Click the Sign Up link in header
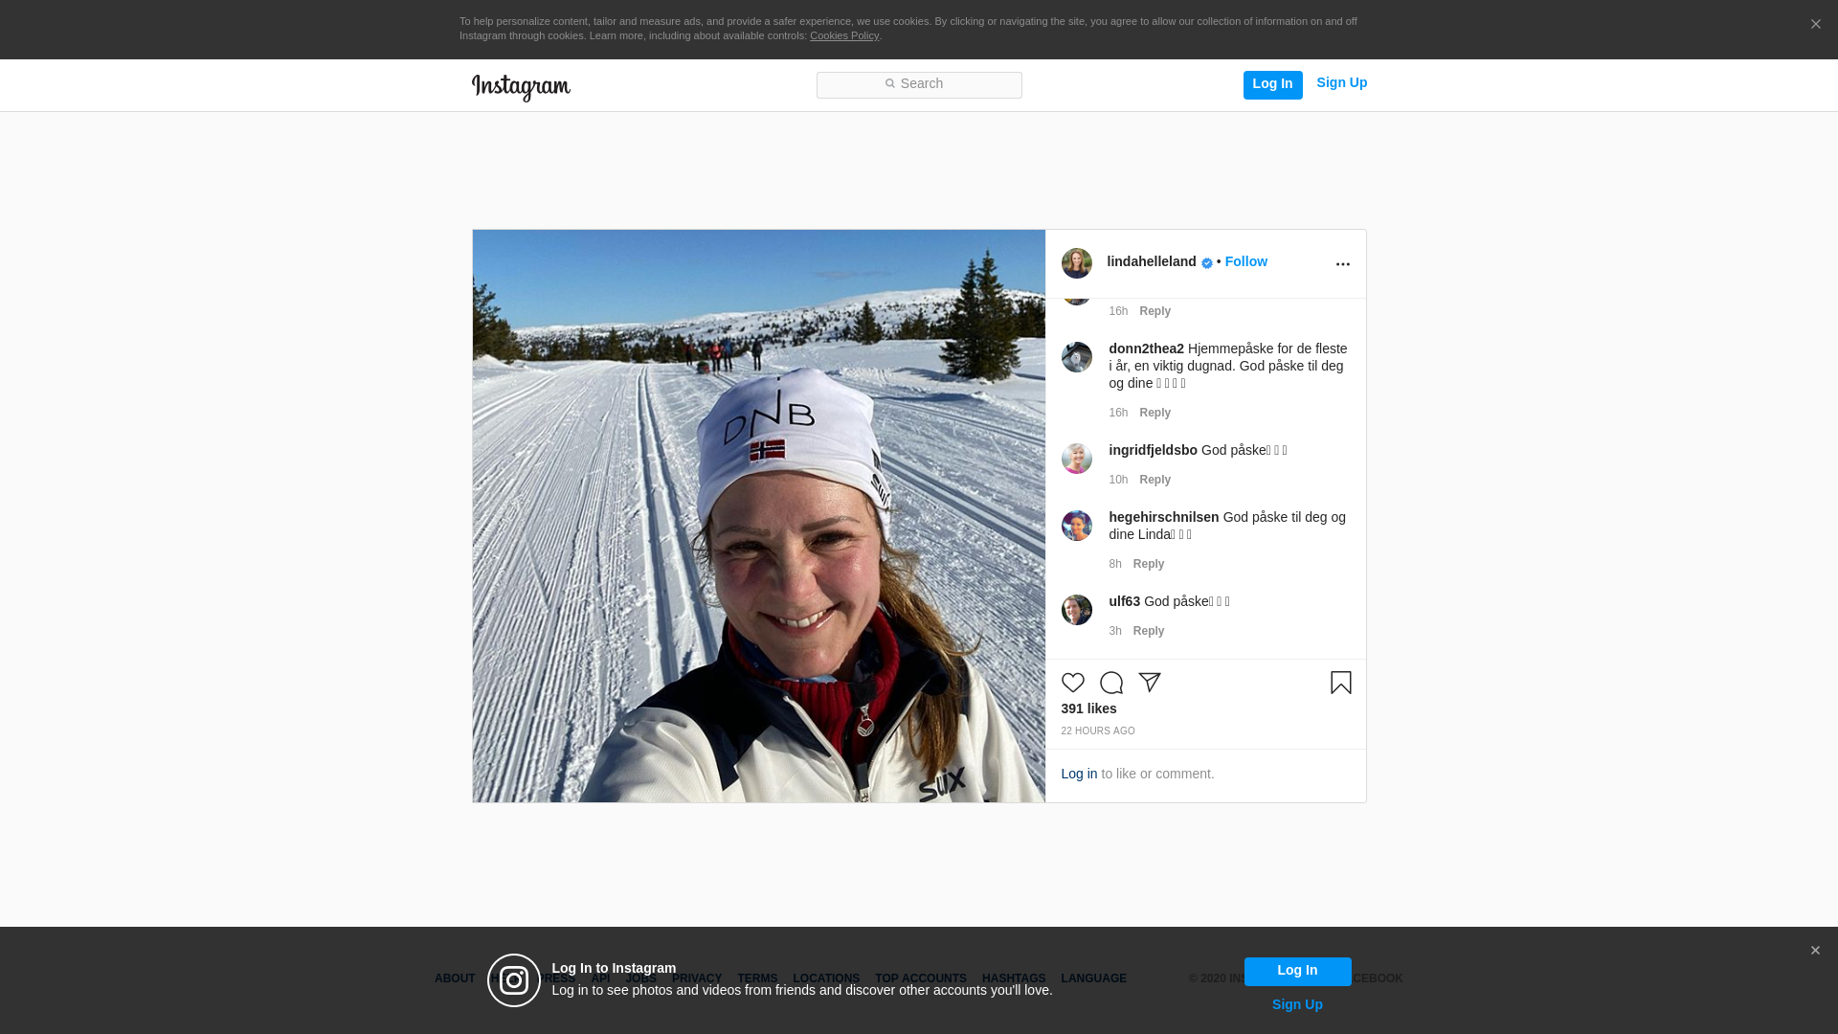This screenshot has height=1034, width=1838. (x=1341, y=83)
